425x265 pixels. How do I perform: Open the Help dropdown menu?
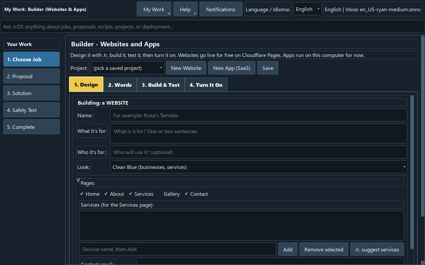(185, 9)
